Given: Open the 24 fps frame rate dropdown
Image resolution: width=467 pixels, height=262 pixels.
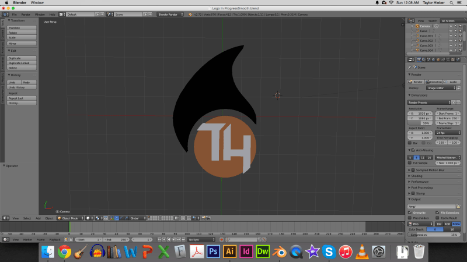Looking at the screenshot, I should (x=448, y=133).
